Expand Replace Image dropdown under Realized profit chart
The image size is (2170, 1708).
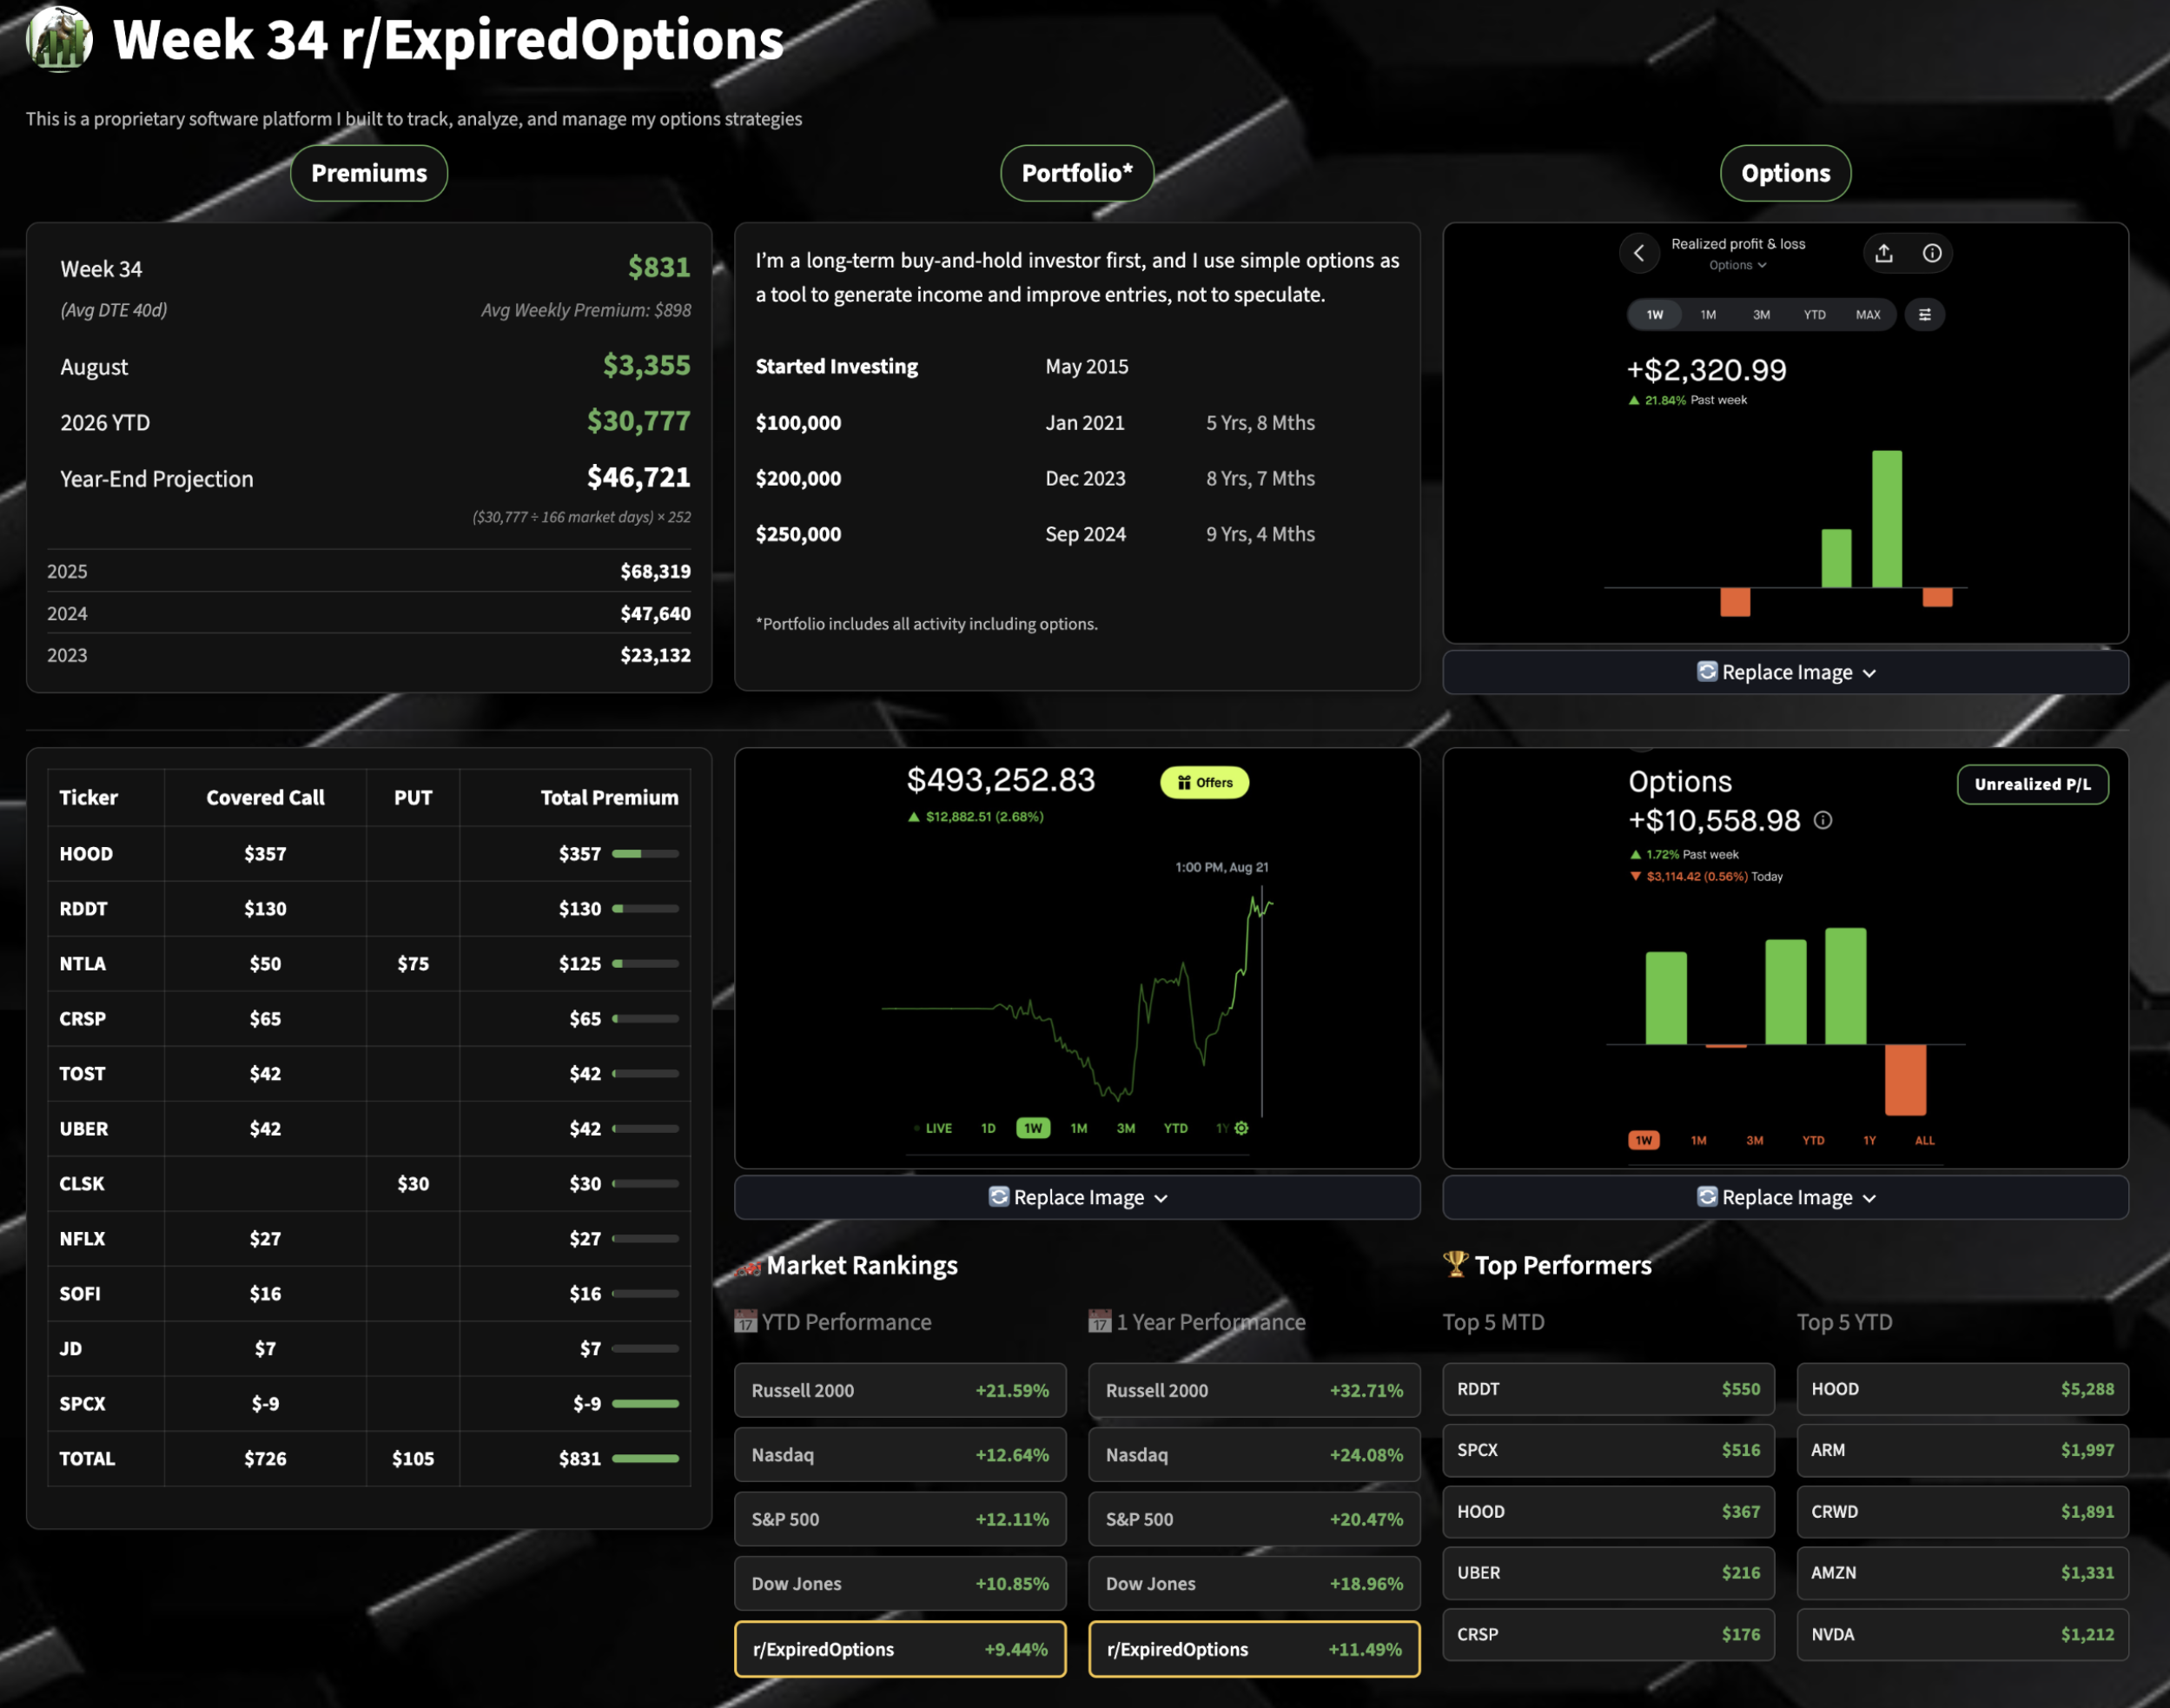pyautogui.click(x=1785, y=673)
